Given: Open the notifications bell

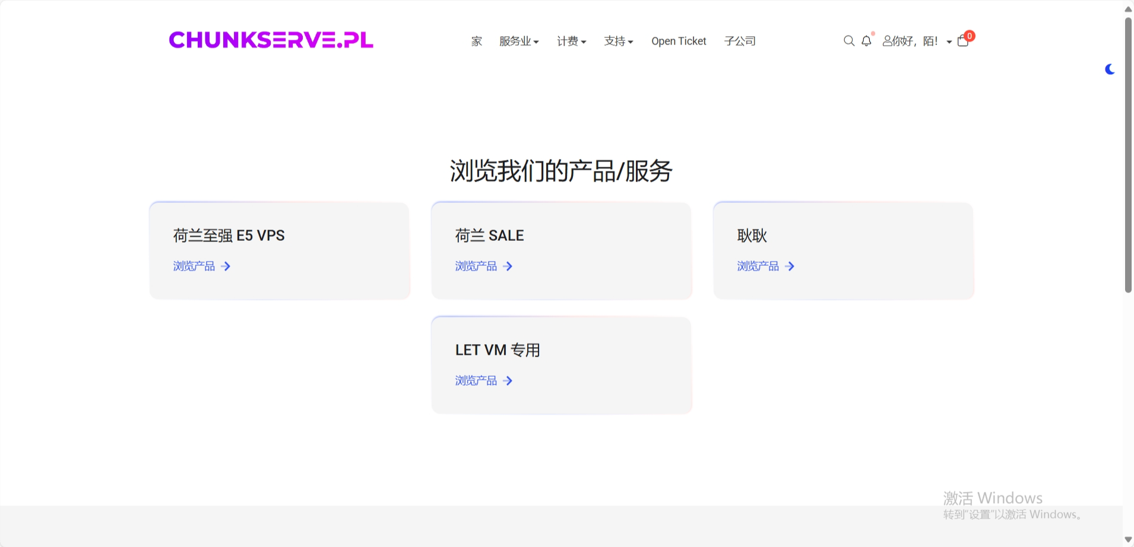Looking at the screenshot, I should coord(866,41).
